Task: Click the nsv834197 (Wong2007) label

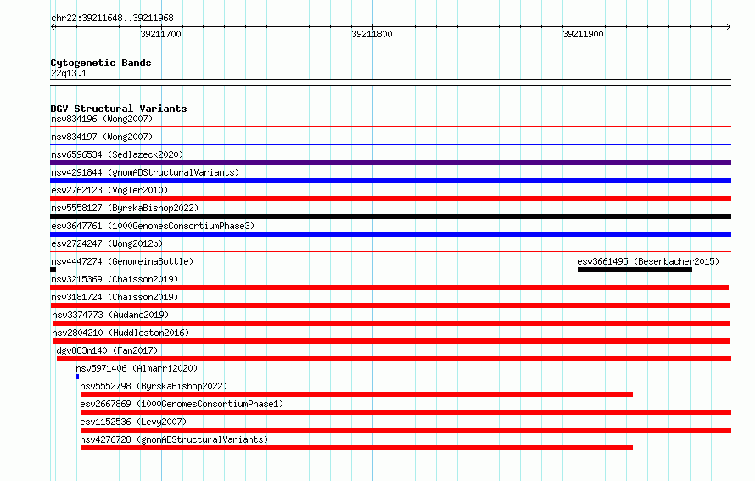Action: [x=102, y=137]
